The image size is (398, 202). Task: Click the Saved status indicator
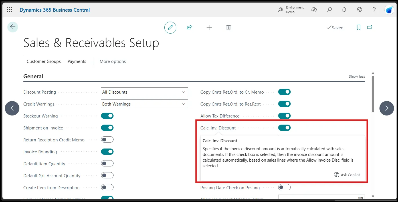coord(335,28)
